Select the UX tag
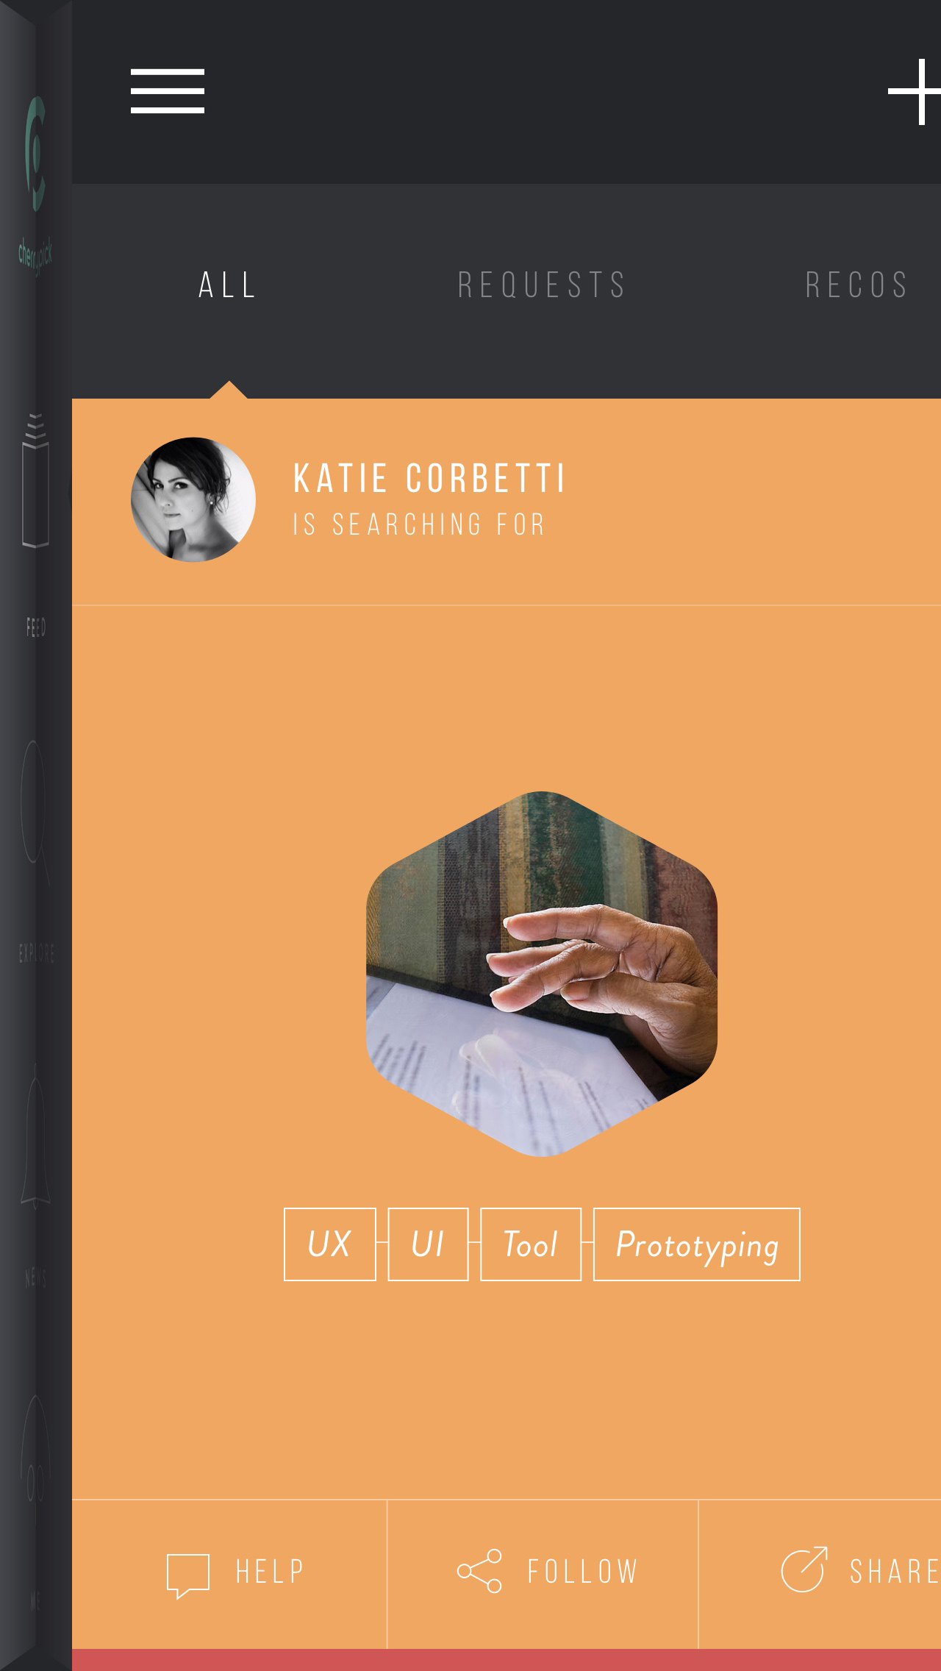Screen dimensions: 941x1671 click(330, 1244)
